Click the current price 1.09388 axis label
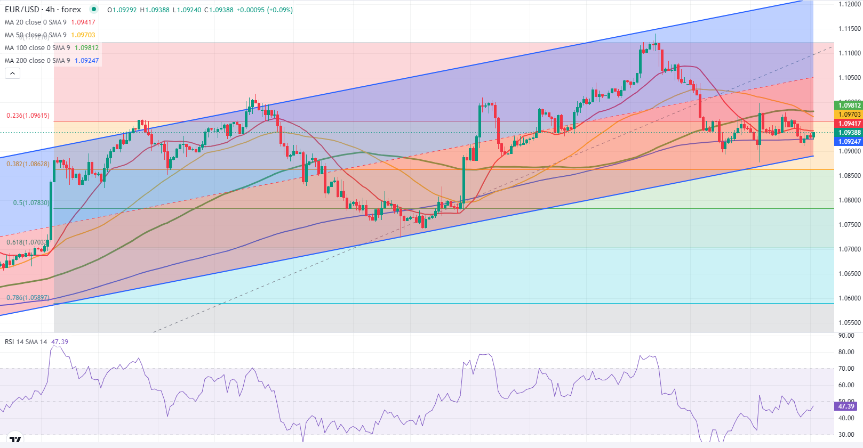 tap(848, 133)
